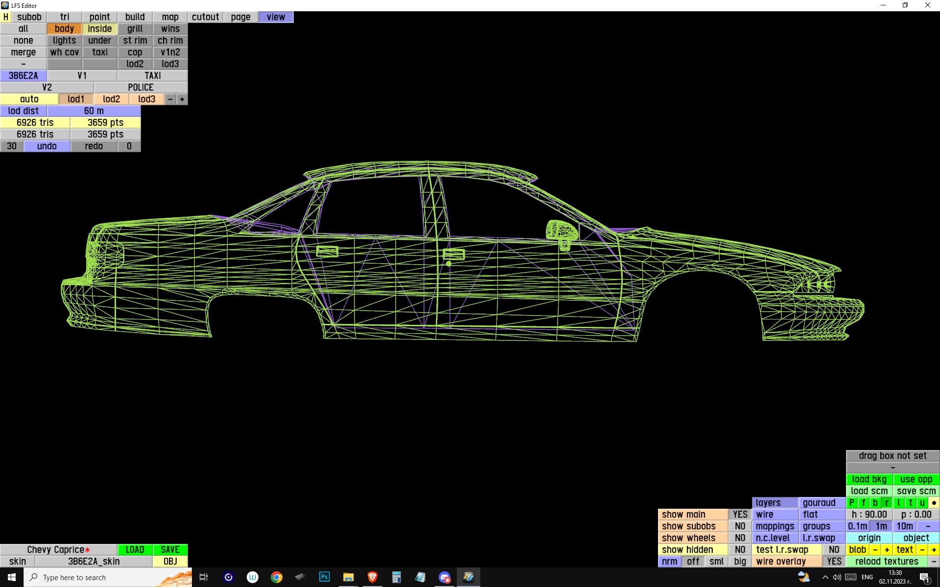
Task: Open Photoshop from the Windows taskbar
Action: coord(324,577)
